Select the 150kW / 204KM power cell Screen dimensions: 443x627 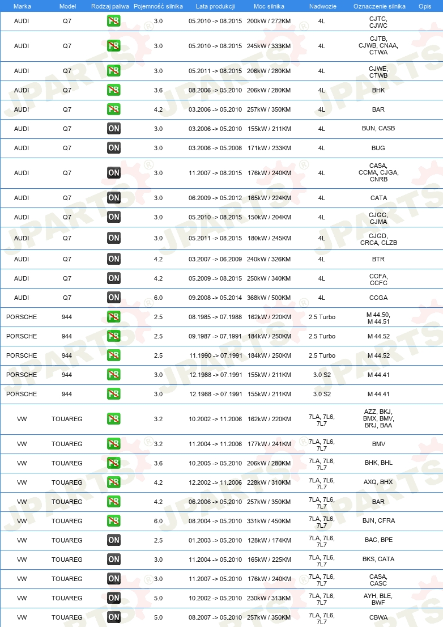(269, 217)
